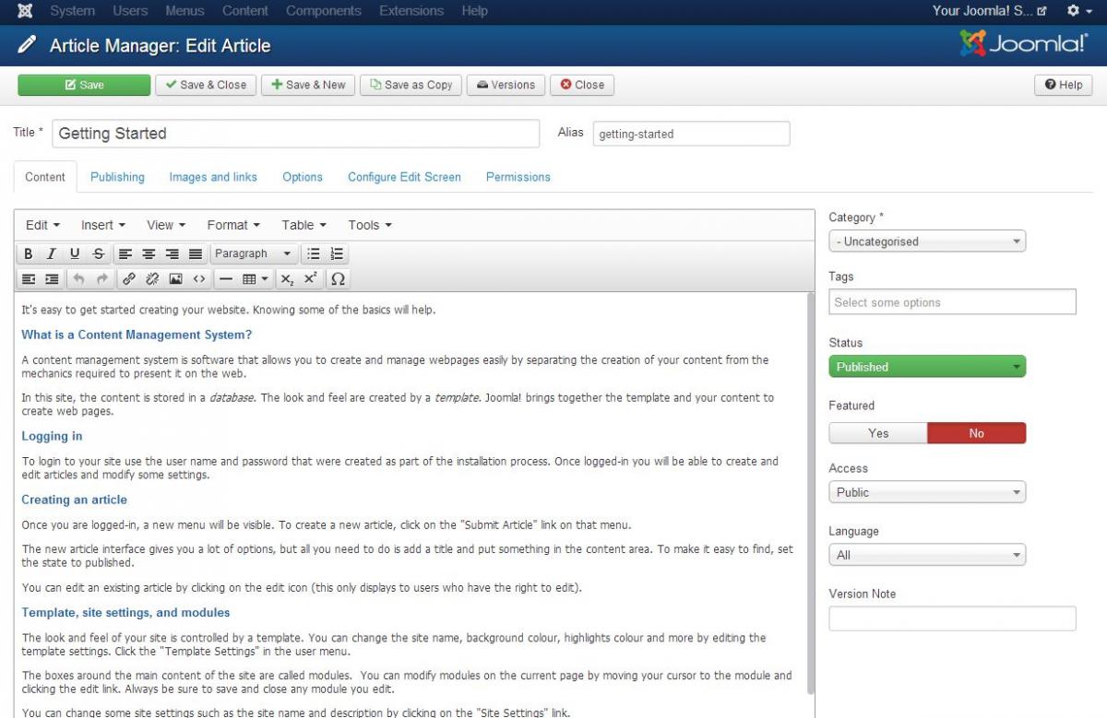Open the Status Published dropdown
Screen dimensions: 1107x718
pos(927,367)
